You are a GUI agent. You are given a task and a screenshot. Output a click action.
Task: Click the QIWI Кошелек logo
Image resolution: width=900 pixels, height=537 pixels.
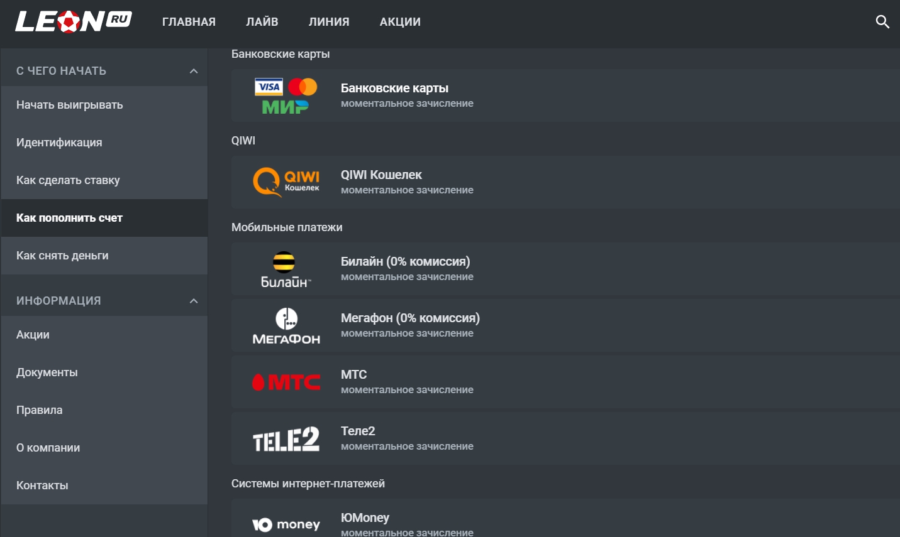pyautogui.click(x=286, y=182)
